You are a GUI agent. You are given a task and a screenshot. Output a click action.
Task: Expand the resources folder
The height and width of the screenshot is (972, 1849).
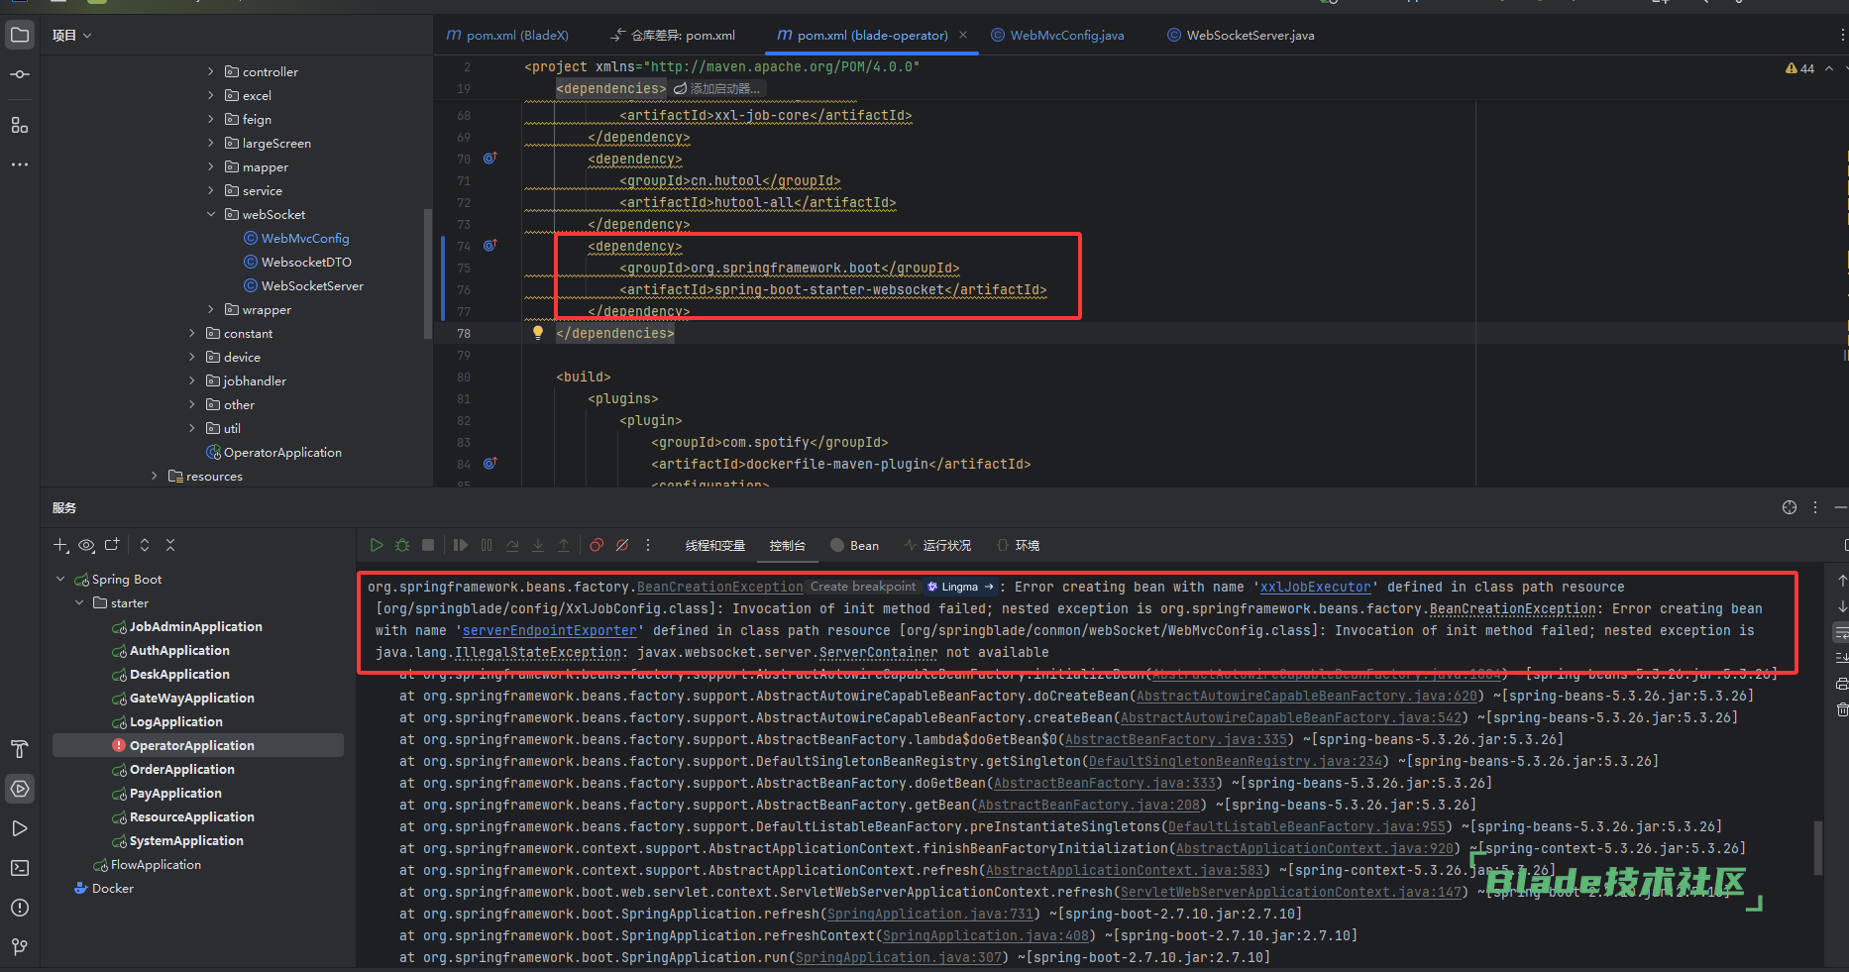155,476
